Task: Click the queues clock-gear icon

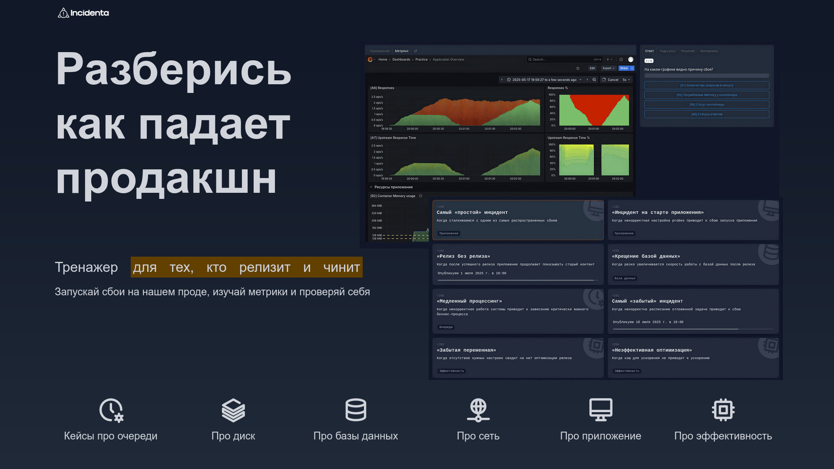Action: [111, 410]
